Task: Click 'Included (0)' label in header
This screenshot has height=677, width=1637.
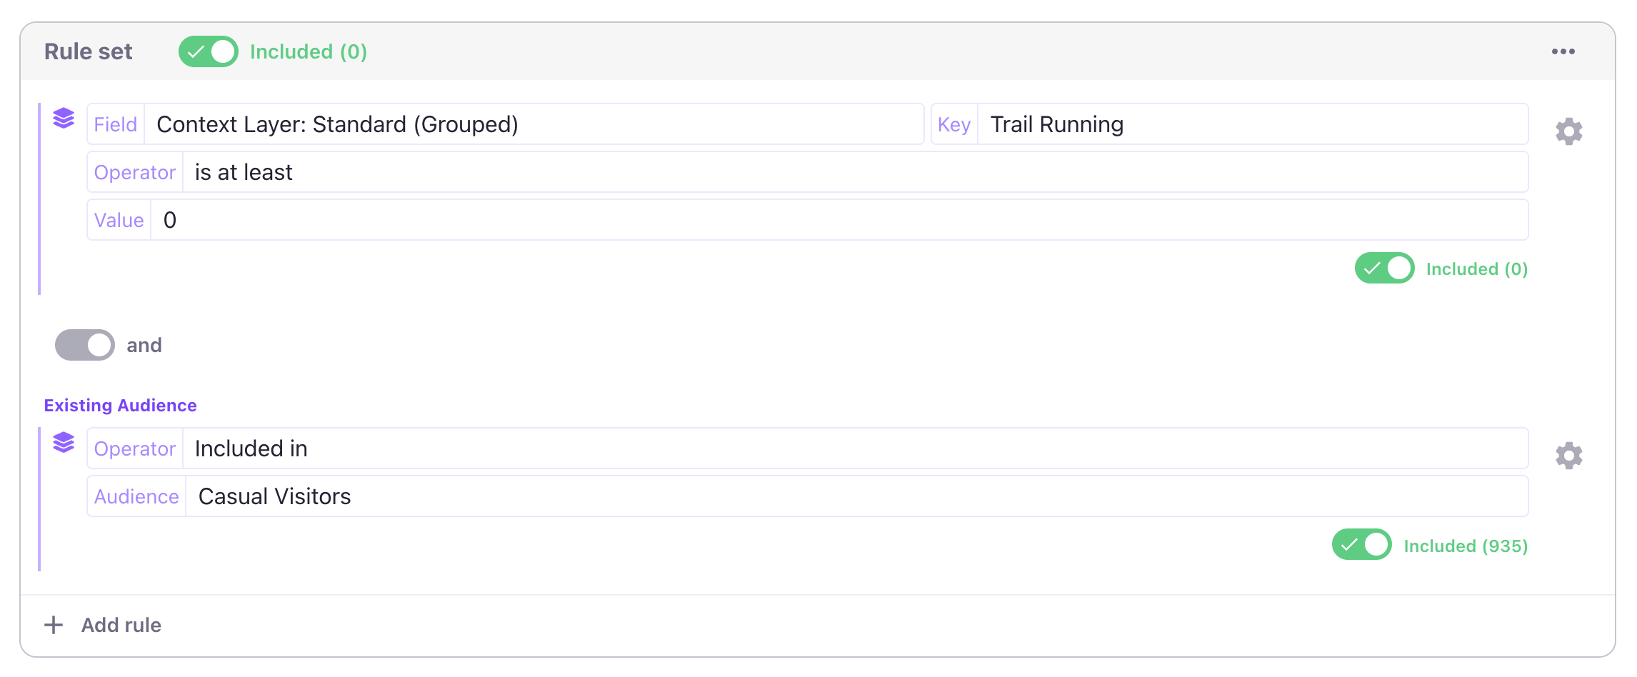Action: pos(309,51)
